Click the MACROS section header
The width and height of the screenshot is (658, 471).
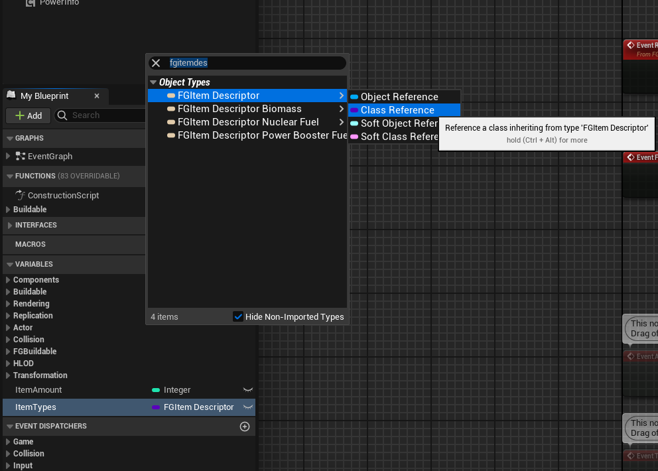31,244
